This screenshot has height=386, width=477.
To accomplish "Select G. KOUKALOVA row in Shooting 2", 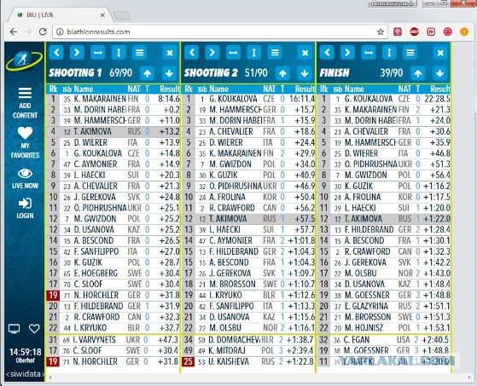I will [248, 99].
